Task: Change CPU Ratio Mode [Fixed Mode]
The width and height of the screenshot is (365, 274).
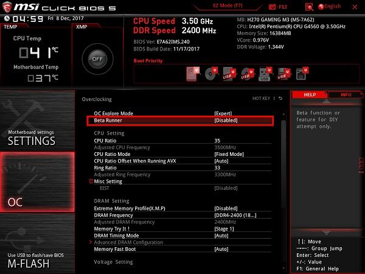Action: tap(229, 154)
